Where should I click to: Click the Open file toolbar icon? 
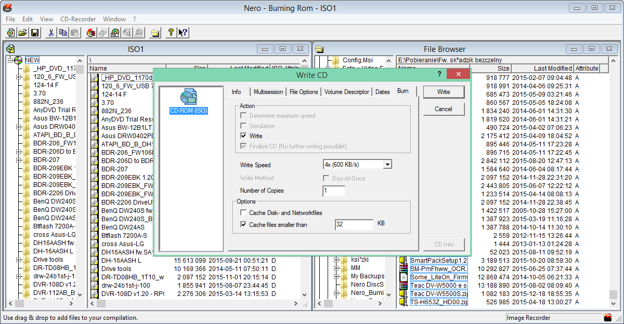click(23, 33)
